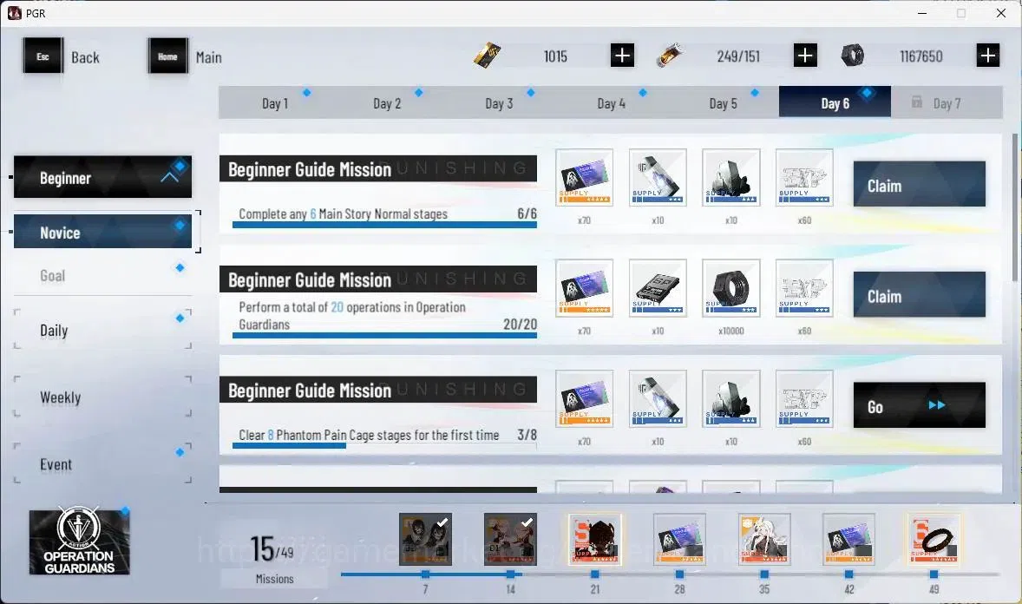Click x70 supply card reward in 6/6 mission

point(584,178)
